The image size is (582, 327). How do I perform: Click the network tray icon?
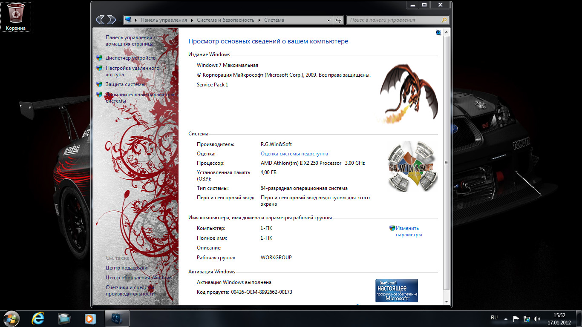point(527,318)
